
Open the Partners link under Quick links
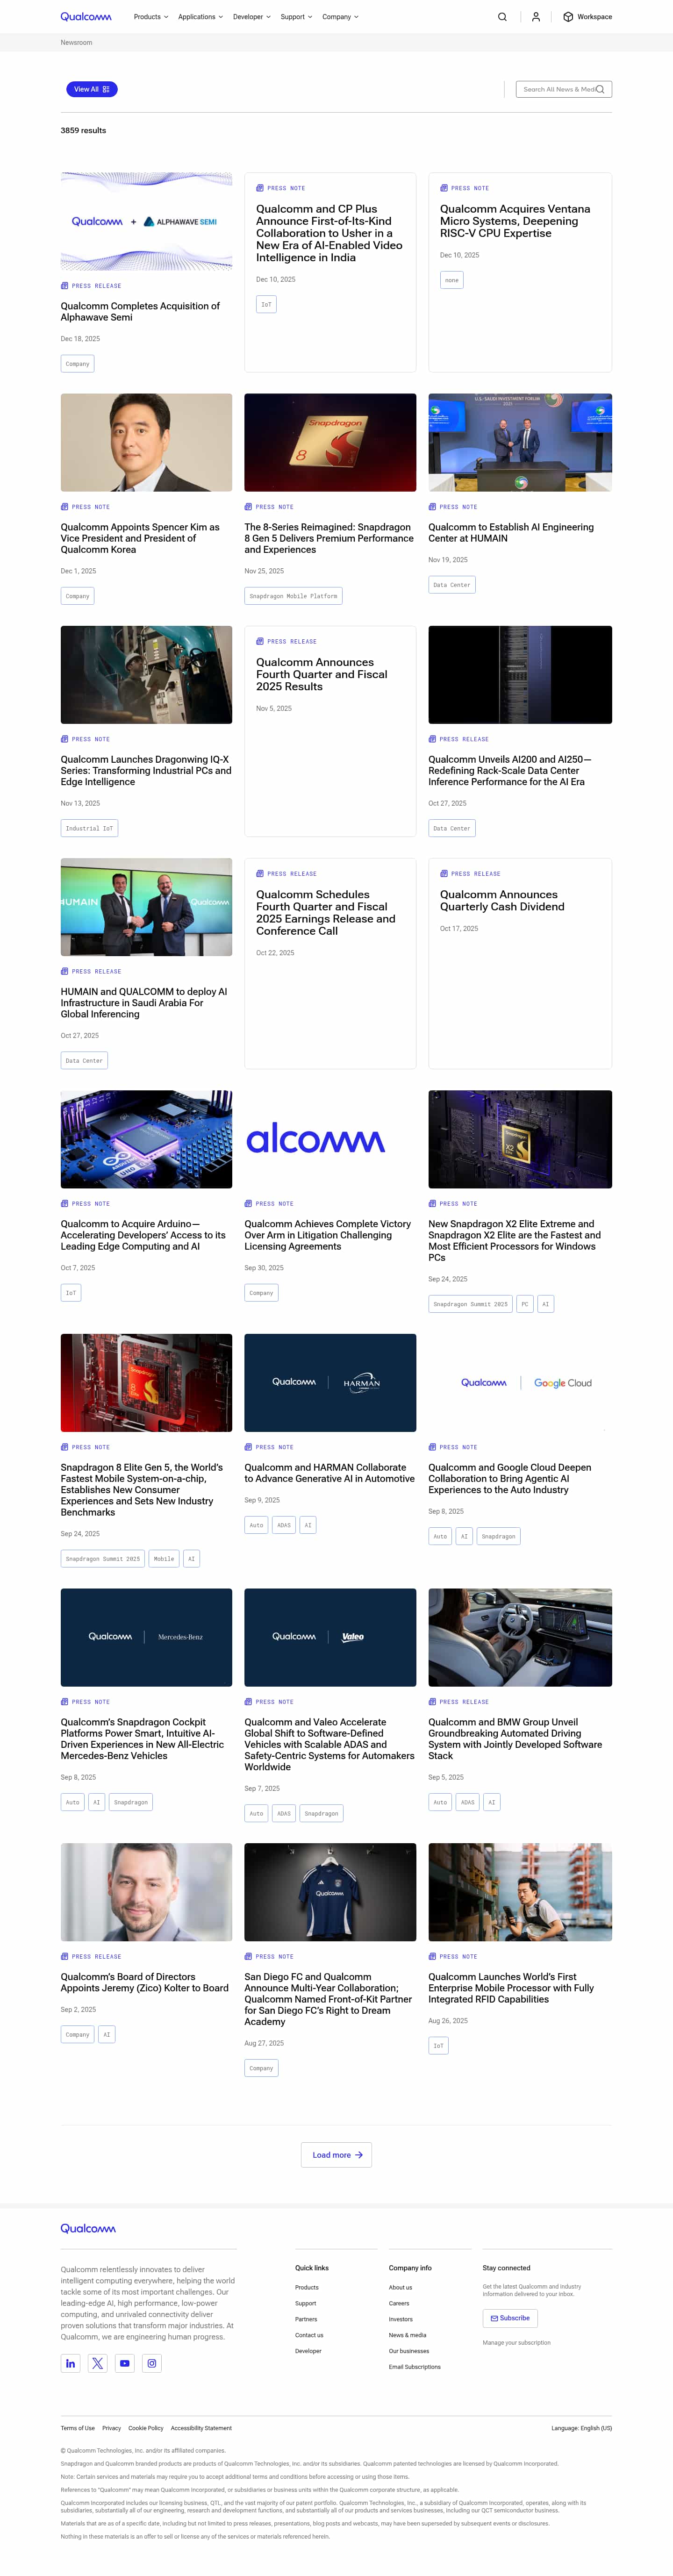click(x=306, y=2319)
